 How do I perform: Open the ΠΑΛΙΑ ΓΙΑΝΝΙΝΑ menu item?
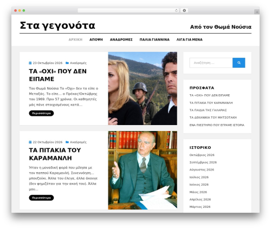coord(154,40)
